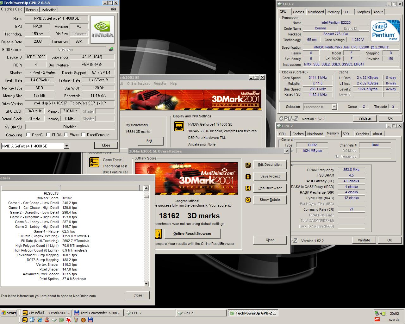The height and width of the screenshot is (324, 405).
Task: Click the colorful bin quick launch icon
Action: pyautogui.click(x=76, y=320)
